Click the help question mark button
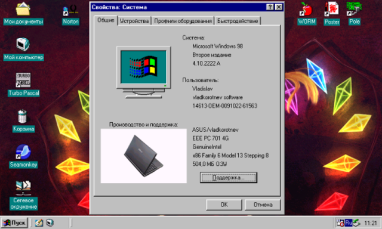This screenshot has width=382, height=229. click(x=270, y=7)
